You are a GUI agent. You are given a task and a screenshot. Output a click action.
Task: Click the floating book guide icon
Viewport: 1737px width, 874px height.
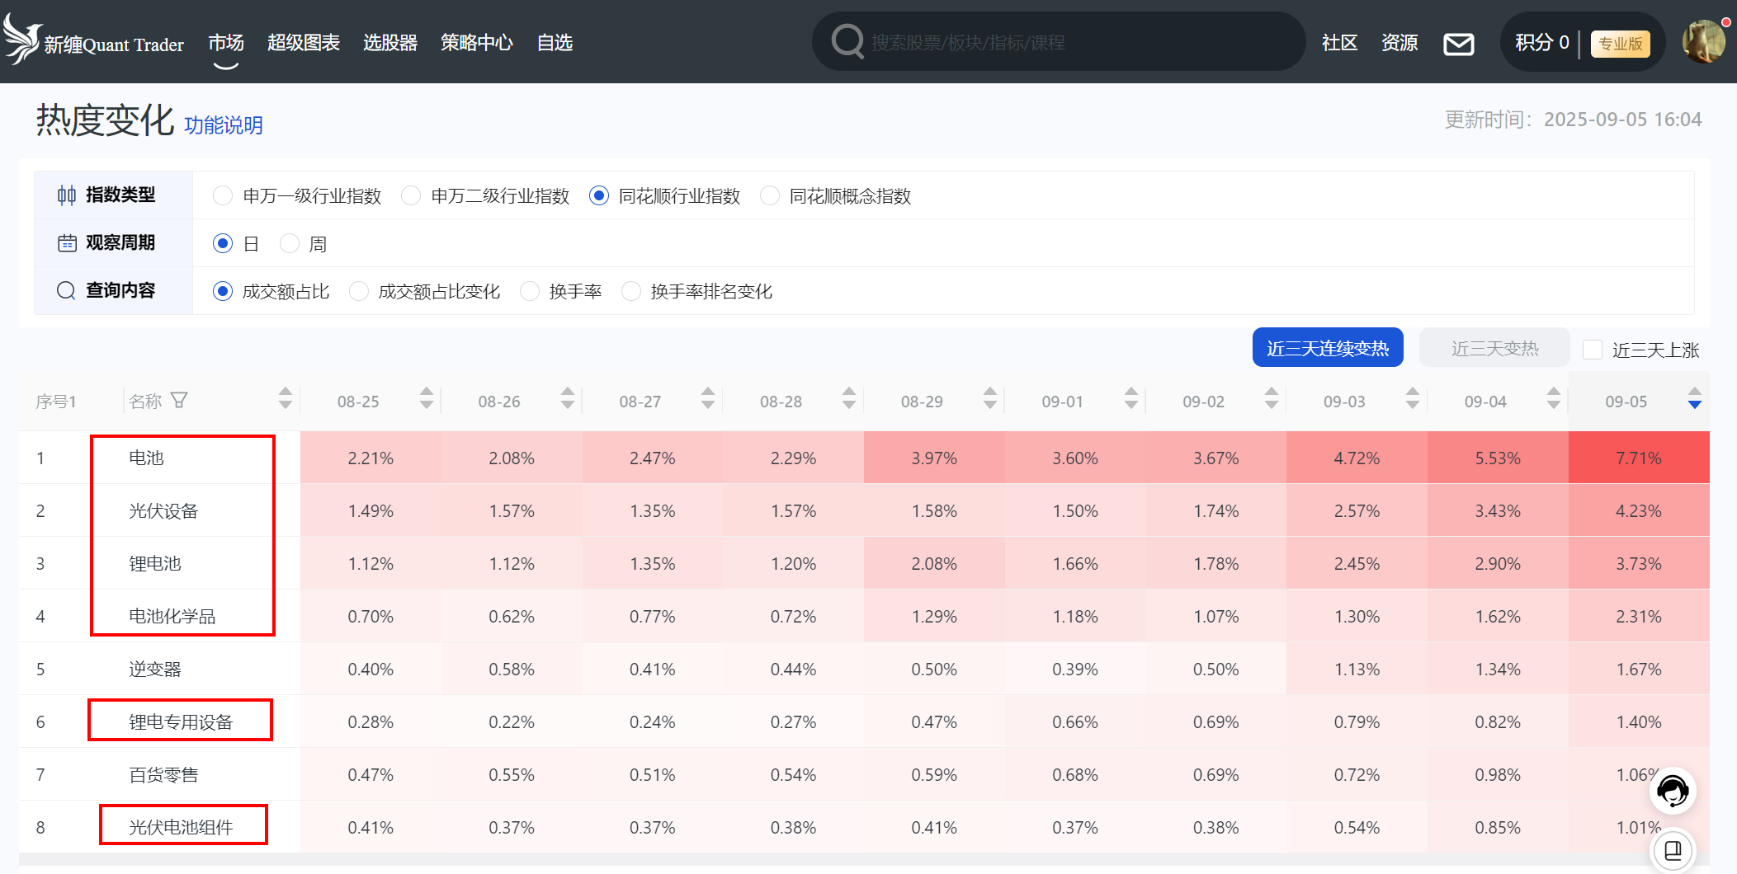1673,850
